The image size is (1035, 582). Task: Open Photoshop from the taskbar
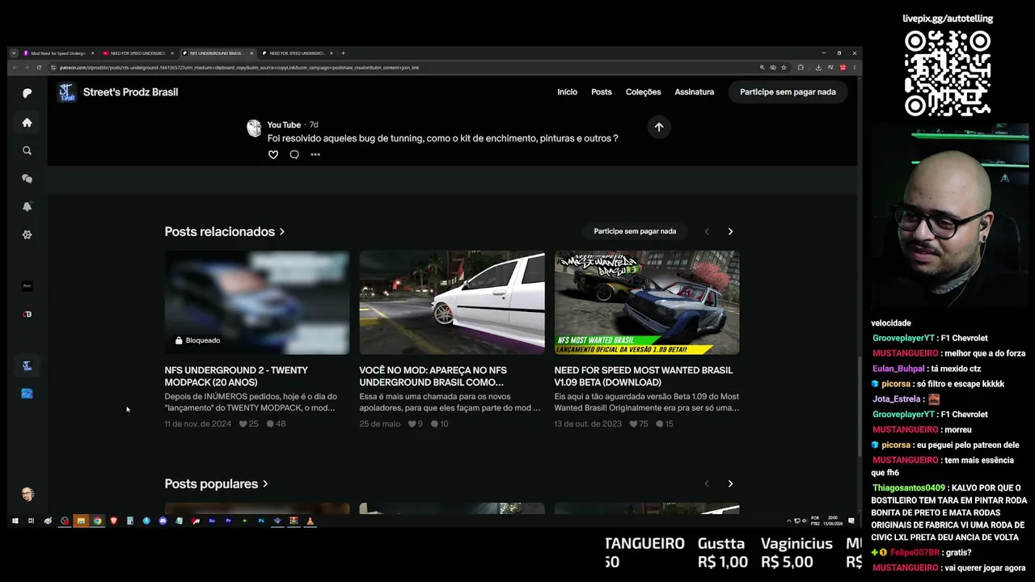pyautogui.click(x=261, y=521)
